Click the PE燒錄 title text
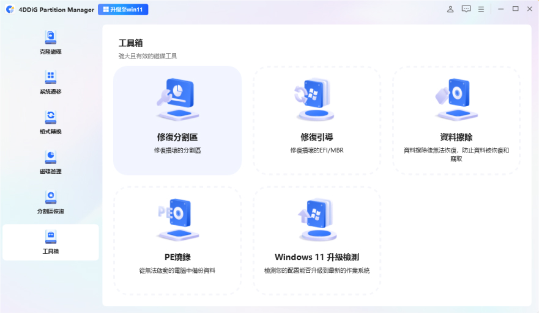The height and width of the screenshot is (313, 539). coord(177,257)
